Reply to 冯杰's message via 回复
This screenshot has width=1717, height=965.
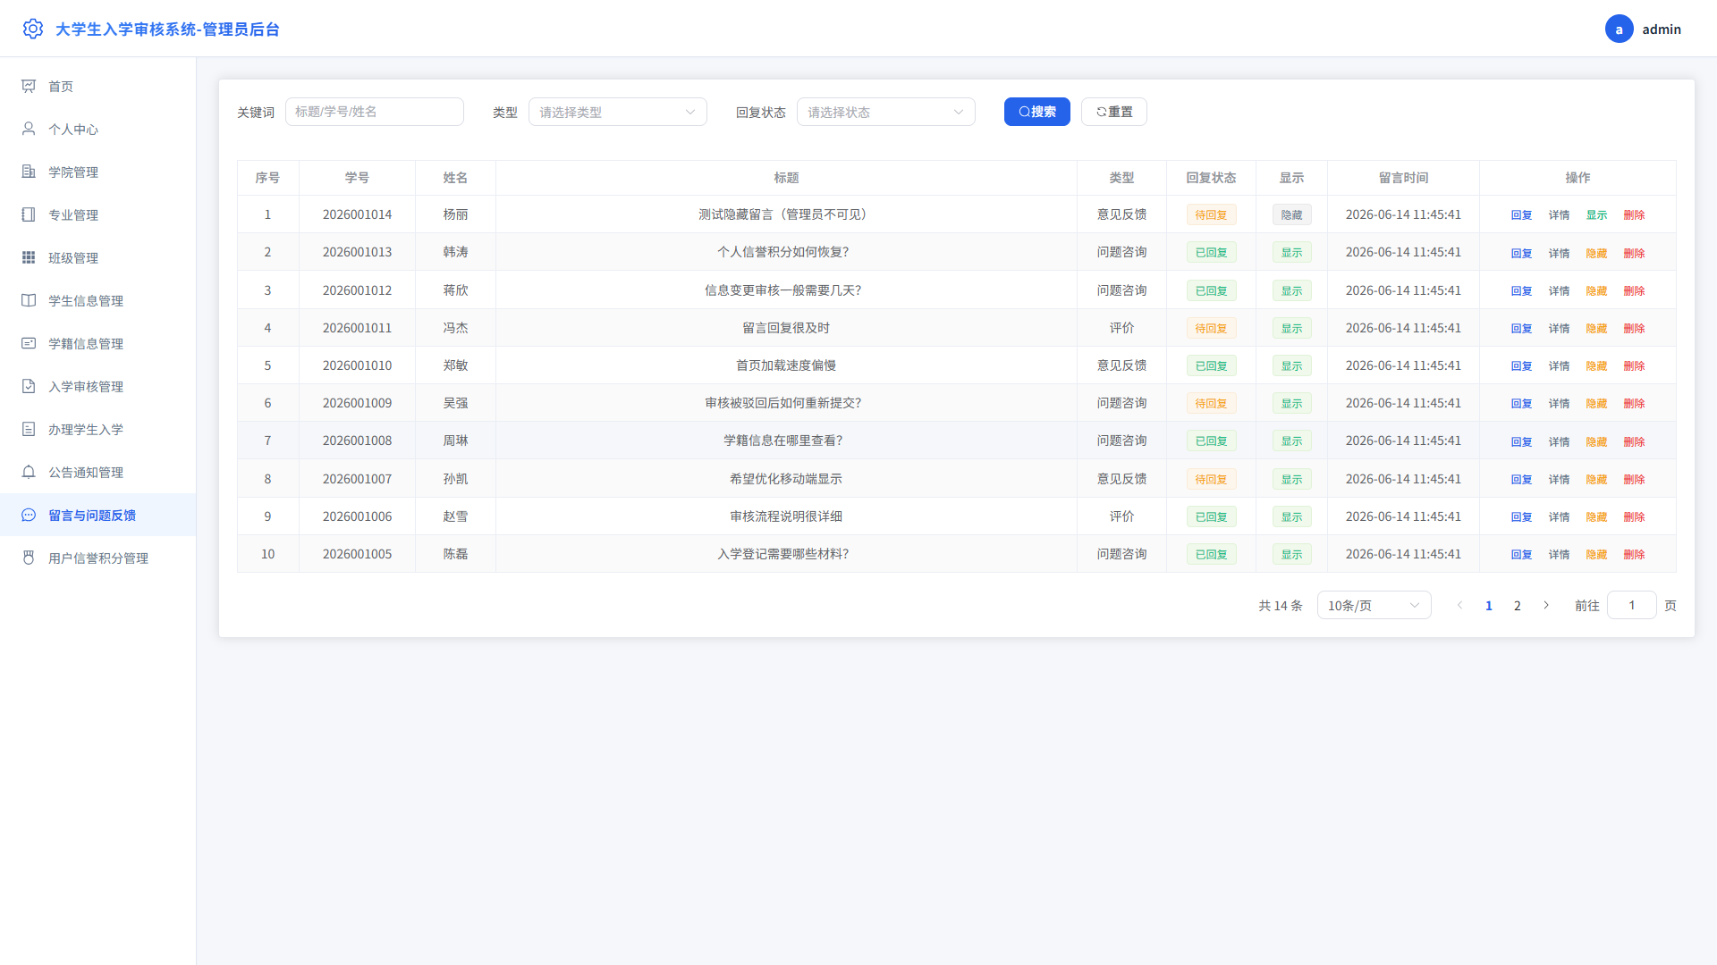click(1521, 329)
